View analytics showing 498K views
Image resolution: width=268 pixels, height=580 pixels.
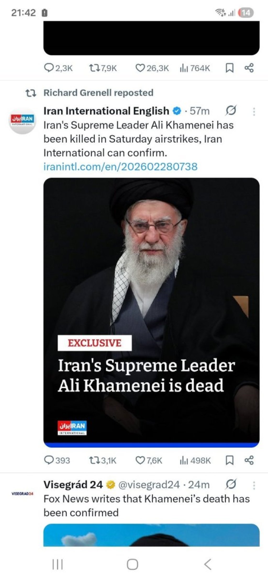(195, 460)
